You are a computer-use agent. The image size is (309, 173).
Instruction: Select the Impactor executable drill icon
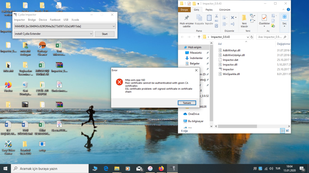coord(220,69)
